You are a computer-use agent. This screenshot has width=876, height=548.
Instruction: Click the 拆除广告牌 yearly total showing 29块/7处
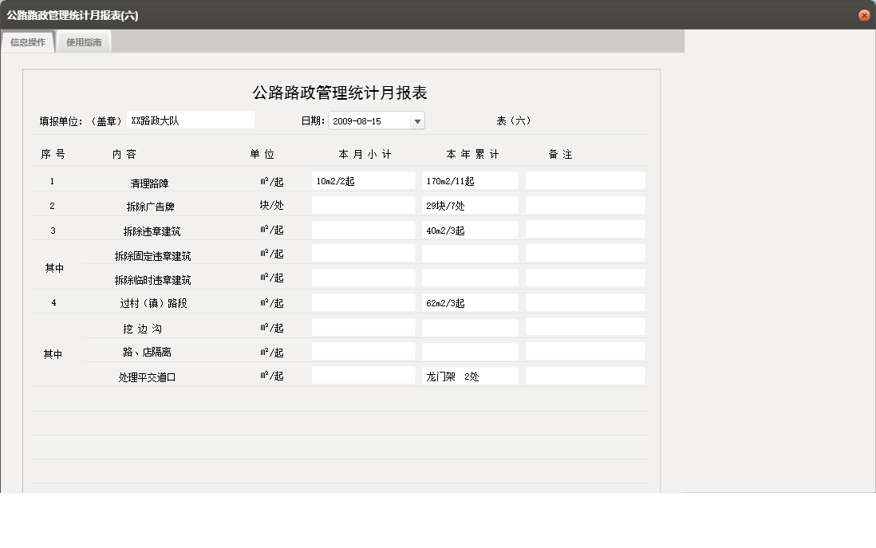tap(470, 204)
